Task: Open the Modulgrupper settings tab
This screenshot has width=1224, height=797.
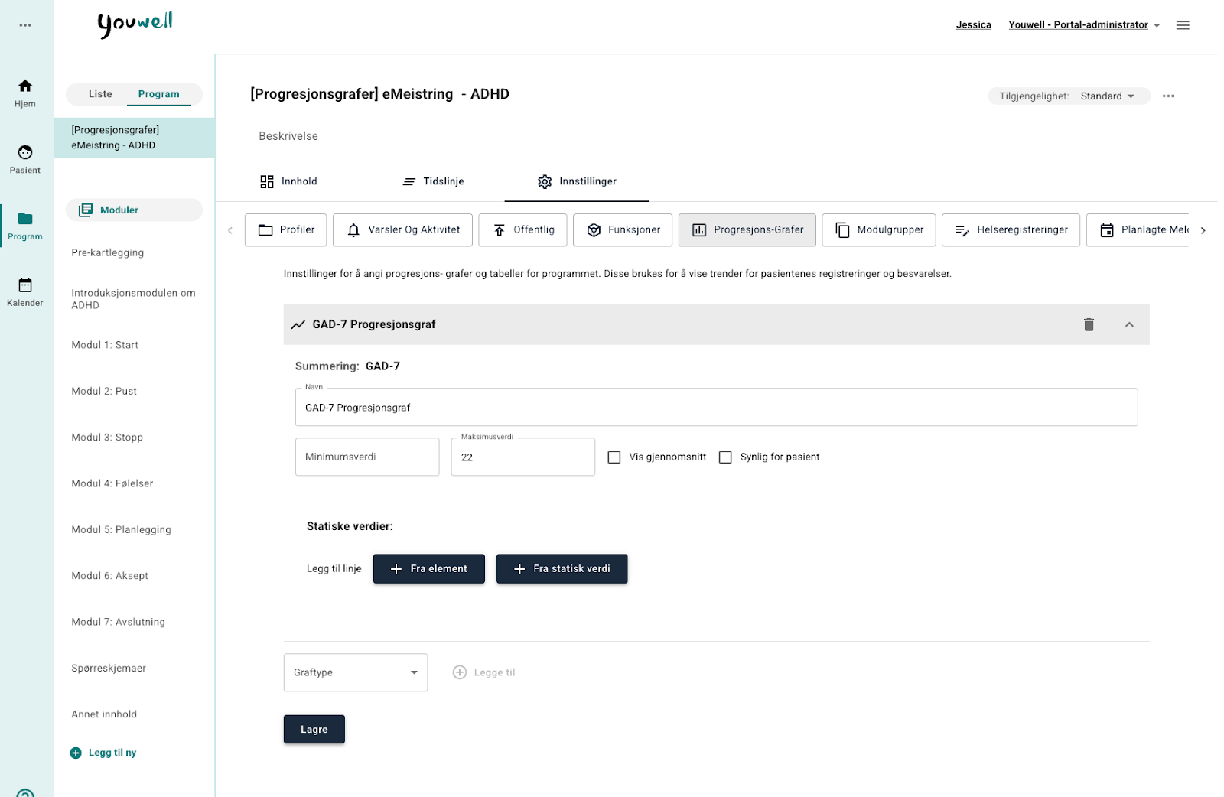Action: (879, 230)
